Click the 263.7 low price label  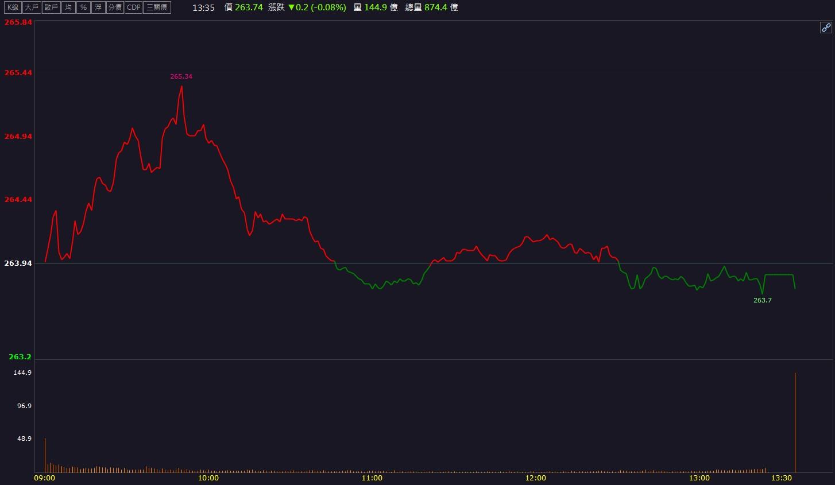[762, 300]
